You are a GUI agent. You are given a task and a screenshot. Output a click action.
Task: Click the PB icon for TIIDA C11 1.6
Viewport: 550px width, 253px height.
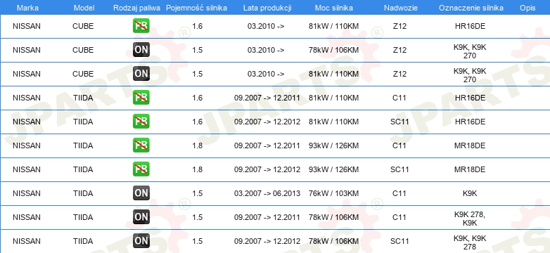click(x=141, y=98)
